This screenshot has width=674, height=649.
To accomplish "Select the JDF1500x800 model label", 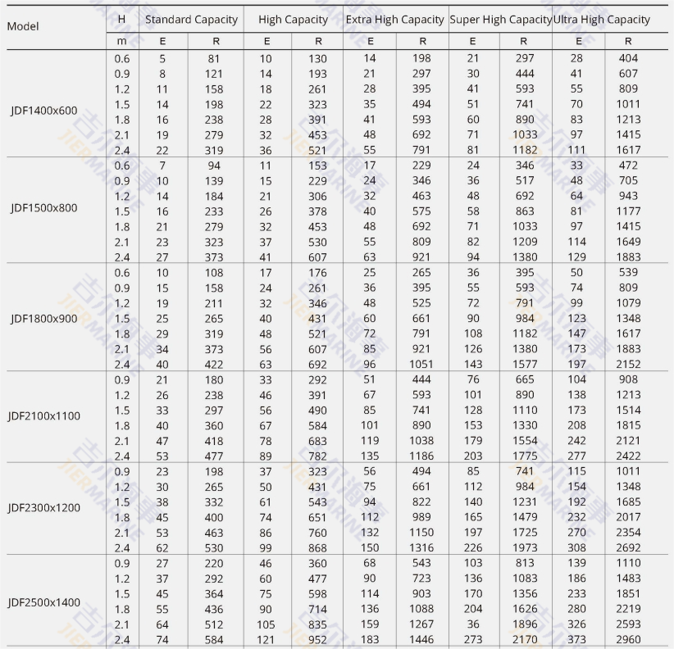I will coord(44,208).
